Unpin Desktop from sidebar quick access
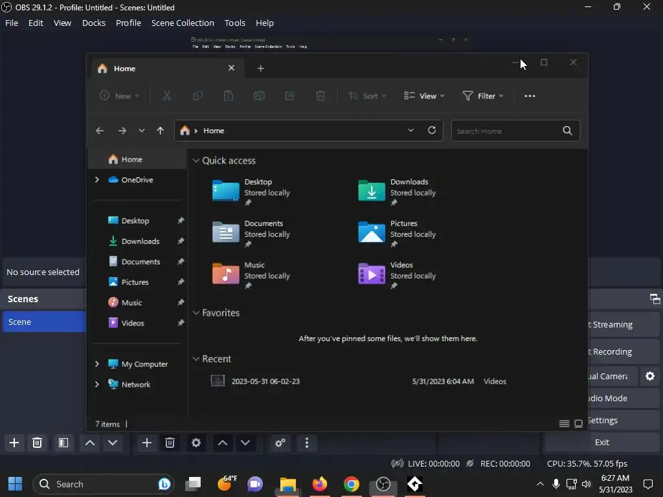 point(181,220)
